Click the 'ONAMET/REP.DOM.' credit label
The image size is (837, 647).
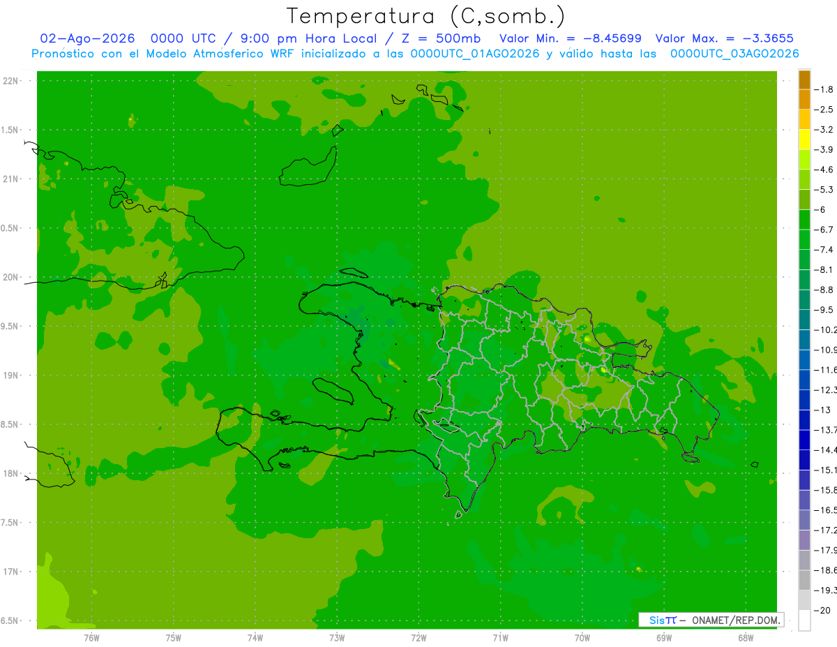point(734,620)
